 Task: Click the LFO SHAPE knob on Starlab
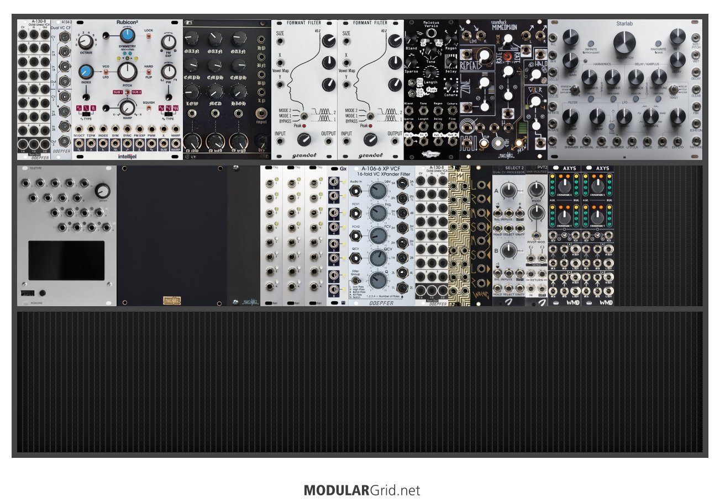(651, 115)
